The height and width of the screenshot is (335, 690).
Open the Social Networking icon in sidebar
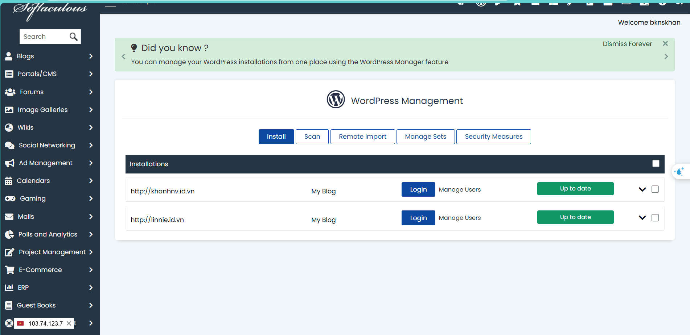(x=10, y=145)
